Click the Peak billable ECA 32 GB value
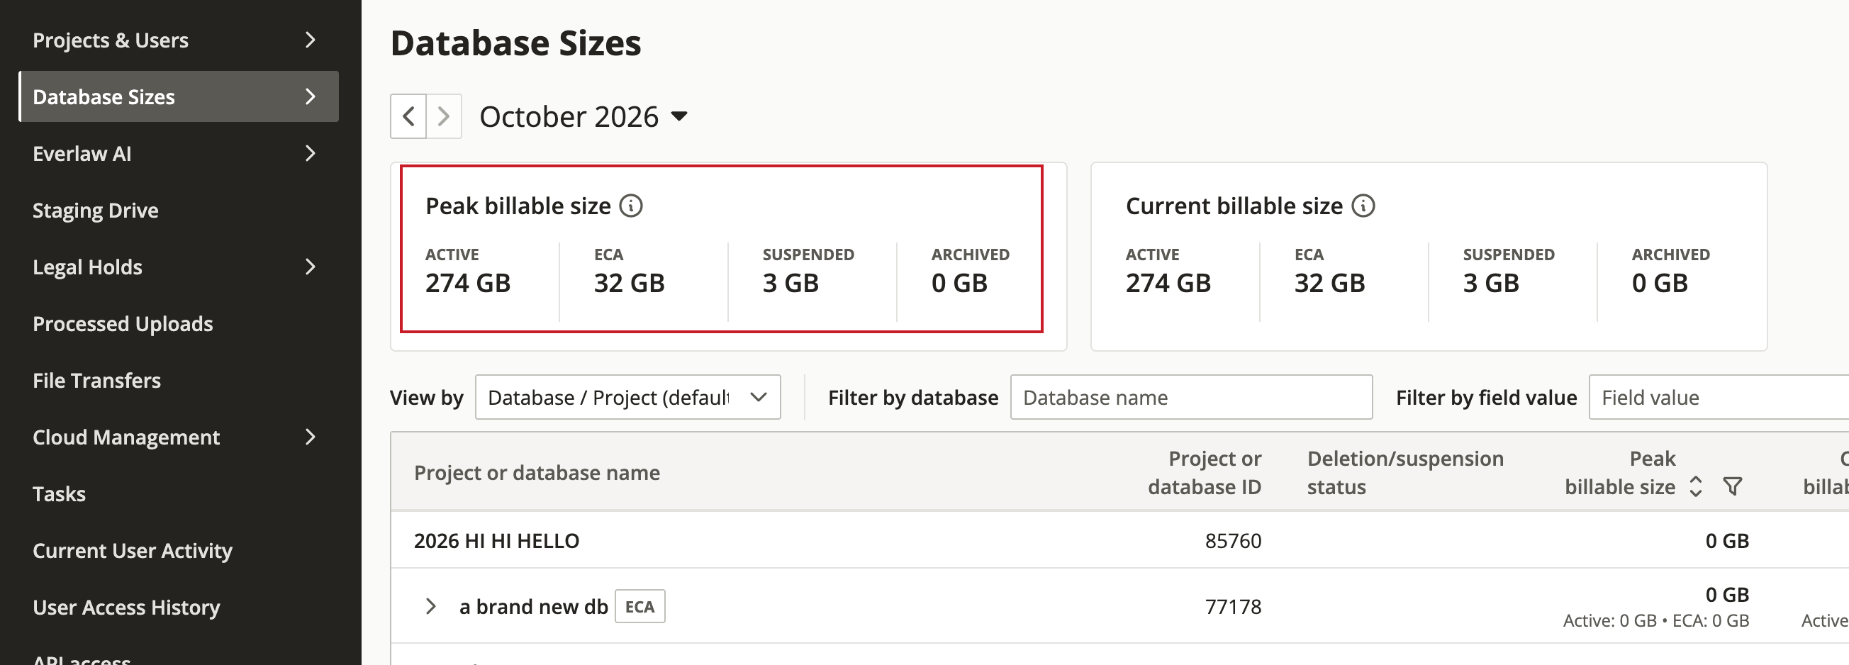Screen dimensions: 1849x665 (x=630, y=283)
